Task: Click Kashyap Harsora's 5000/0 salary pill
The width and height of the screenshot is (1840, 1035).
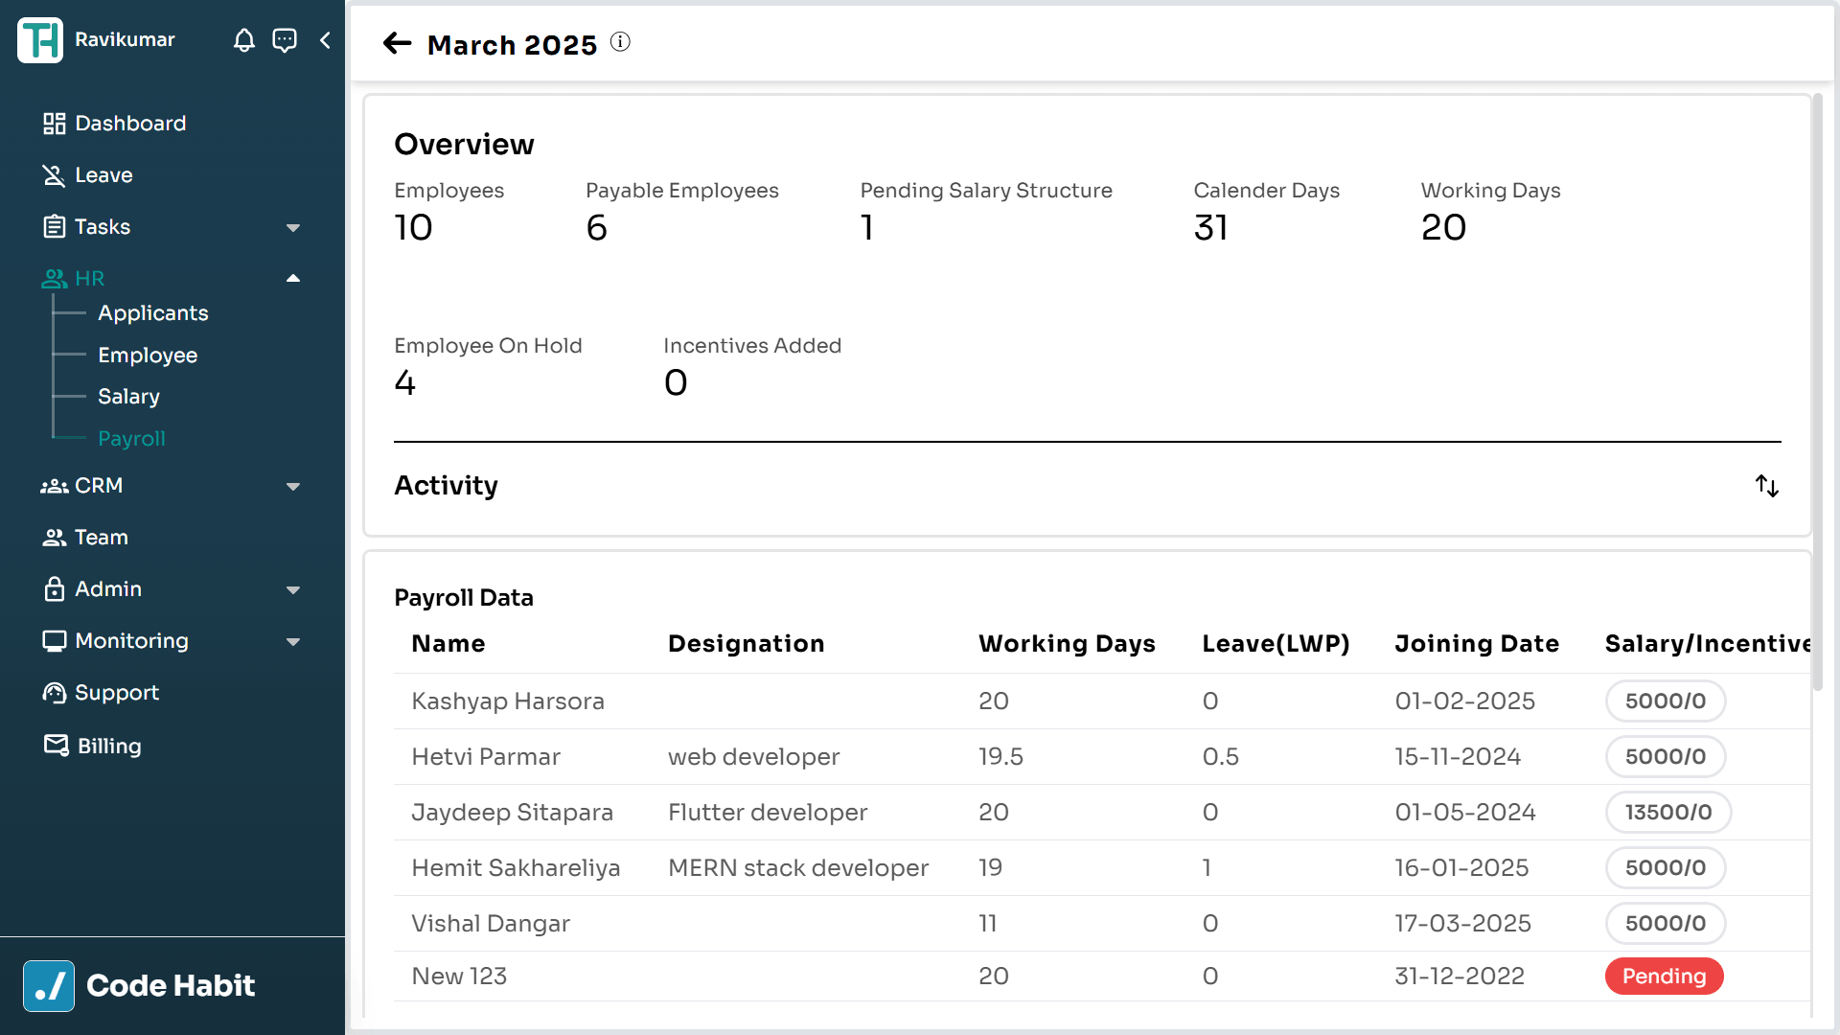Action: 1666,701
